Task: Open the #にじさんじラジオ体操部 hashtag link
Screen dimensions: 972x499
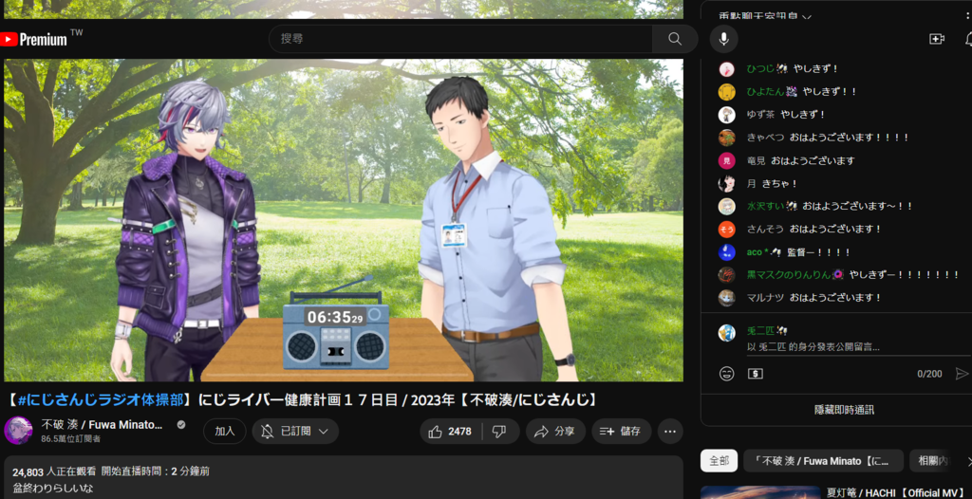Action: coord(101,400)
